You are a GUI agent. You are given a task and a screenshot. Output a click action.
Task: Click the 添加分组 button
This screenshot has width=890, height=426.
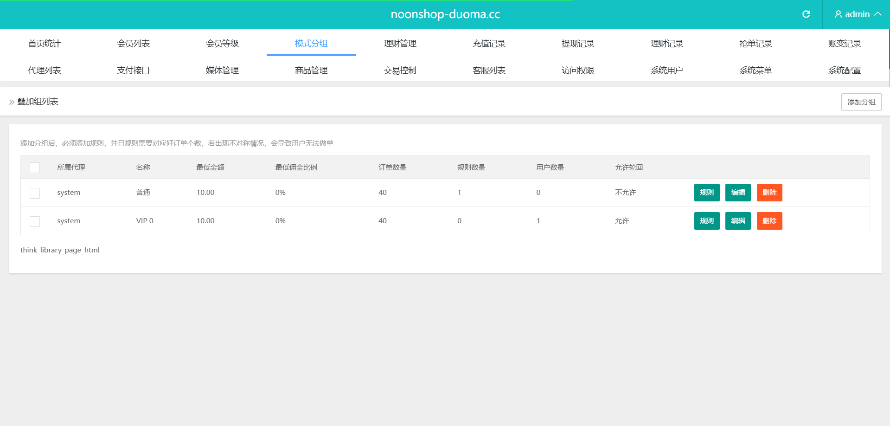(861, 102)
